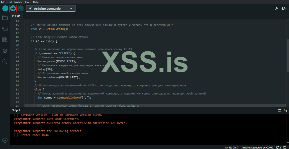Click the "Programmer supports auto addr increment" line
This screenshot has width=289, height=149.
tap(47, 119)
